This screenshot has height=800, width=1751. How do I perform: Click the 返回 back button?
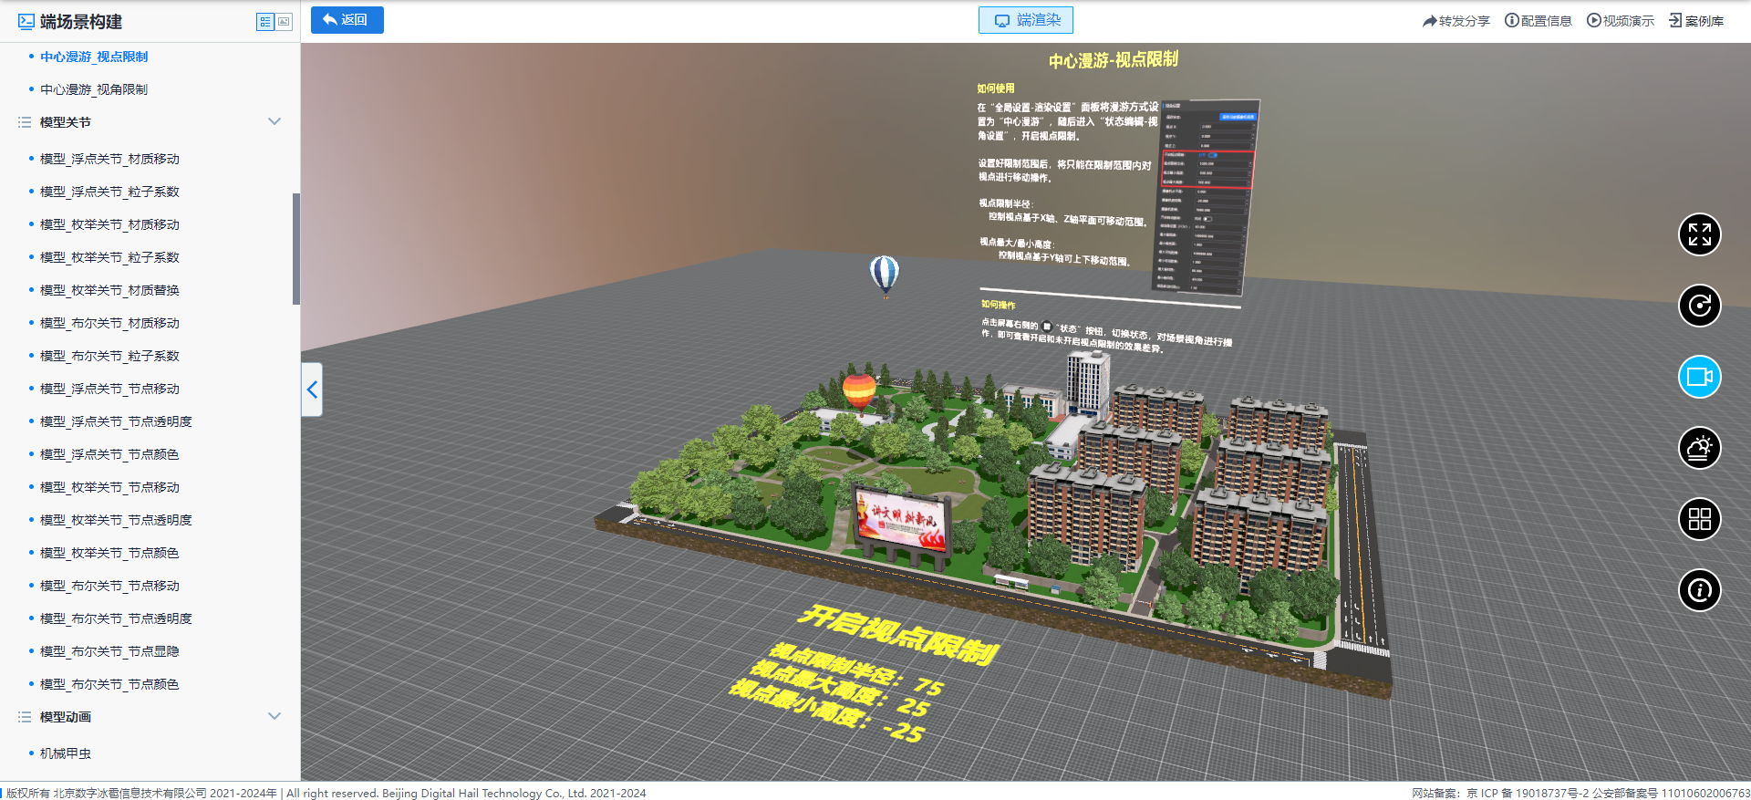point(347,20)
